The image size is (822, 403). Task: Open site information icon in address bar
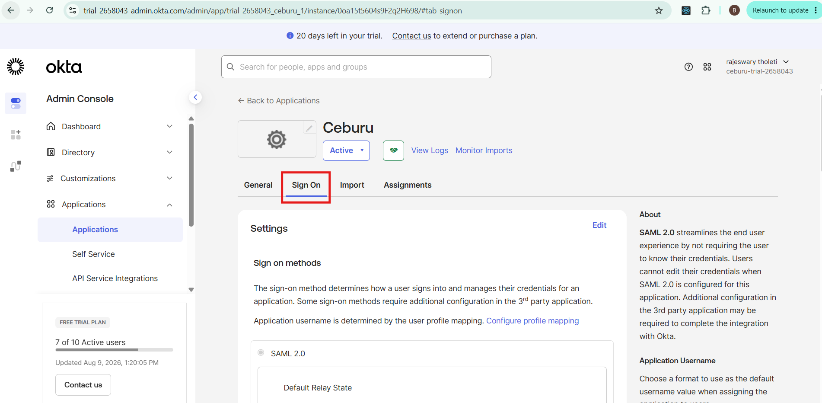click(73, 10)
